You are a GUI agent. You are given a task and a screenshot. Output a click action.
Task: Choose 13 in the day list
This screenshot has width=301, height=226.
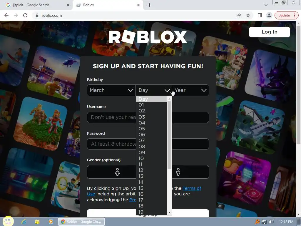151,176
